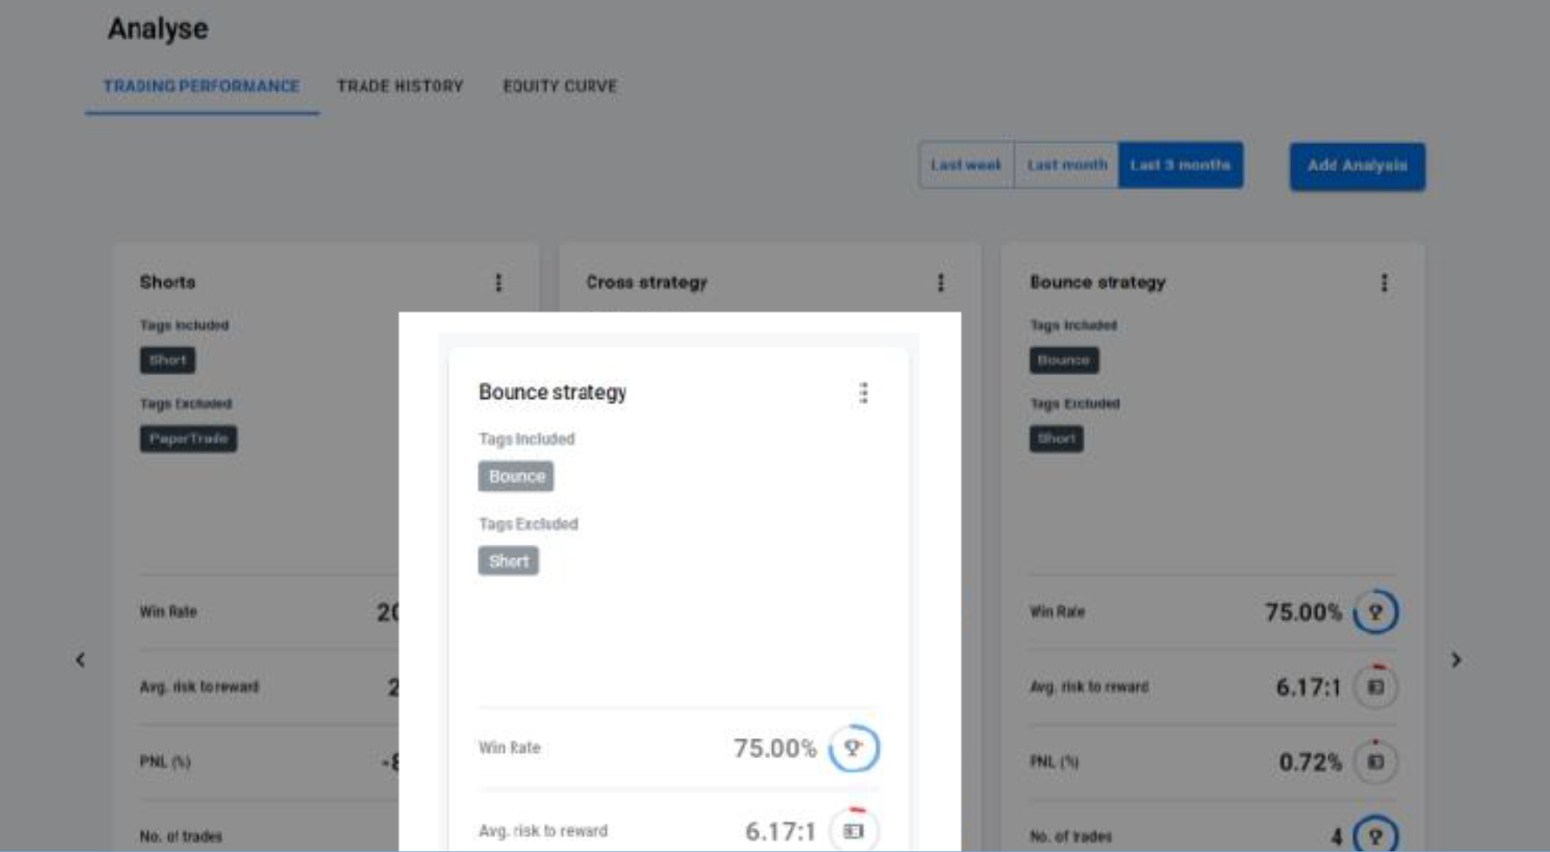Click background Bounce card PNL icon
This screenshot has height=852, width=1550.
point(1376,762)
